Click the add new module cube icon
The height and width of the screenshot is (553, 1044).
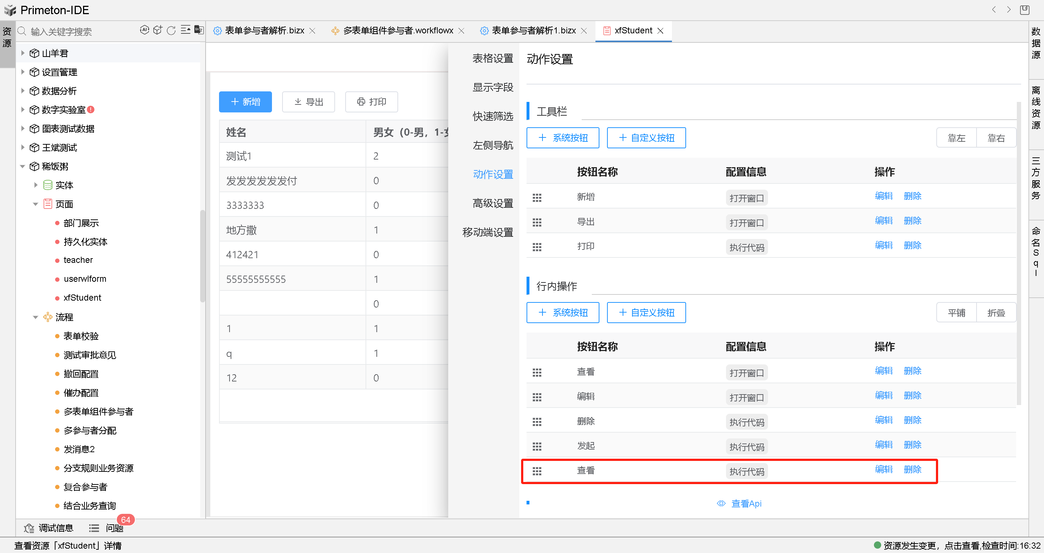click(158, 30)
